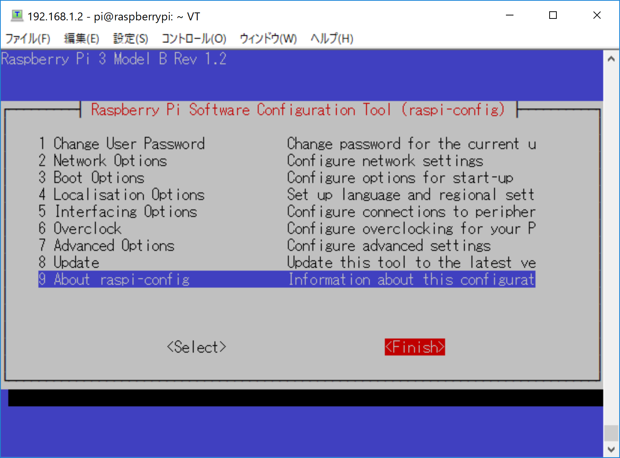This screenshot has width=620, height=458.
Task: Open the ウィンドウ(W) menu
Action: 268,38
